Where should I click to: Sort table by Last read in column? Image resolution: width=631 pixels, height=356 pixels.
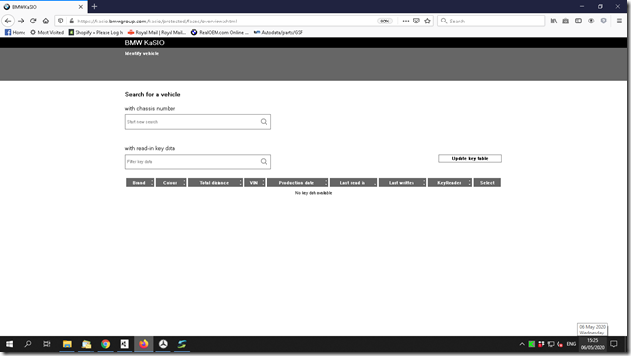coord(354,183)
